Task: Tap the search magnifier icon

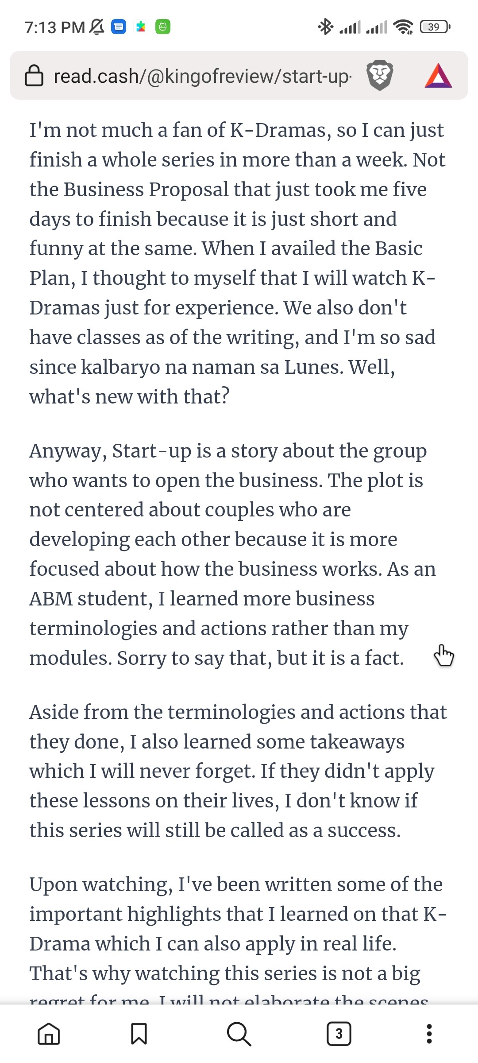Action: click(x=239, y=1034)
